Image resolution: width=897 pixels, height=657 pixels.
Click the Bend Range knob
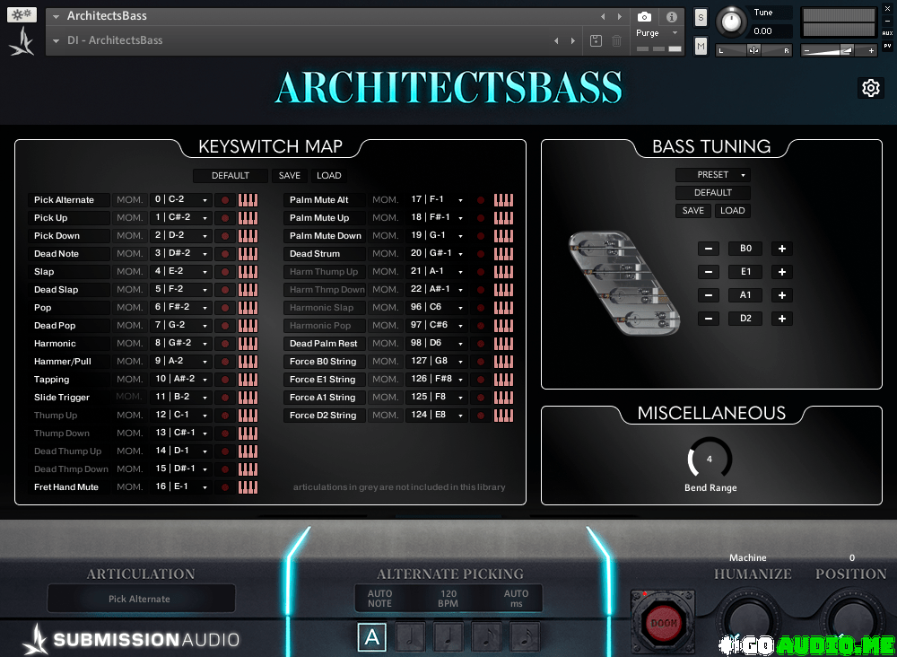[710, 459]
